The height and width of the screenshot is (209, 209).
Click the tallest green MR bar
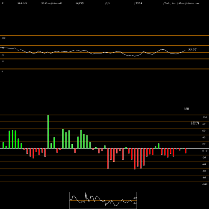pyautogui.click(x=48, y=132)
